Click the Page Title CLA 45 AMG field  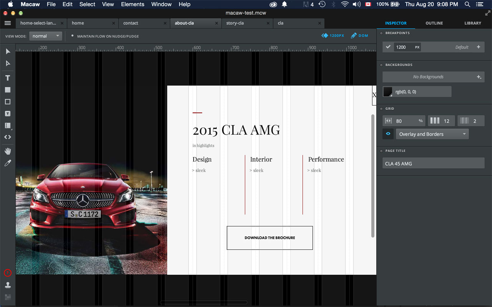pyautogui.click(x=434, y=163)
